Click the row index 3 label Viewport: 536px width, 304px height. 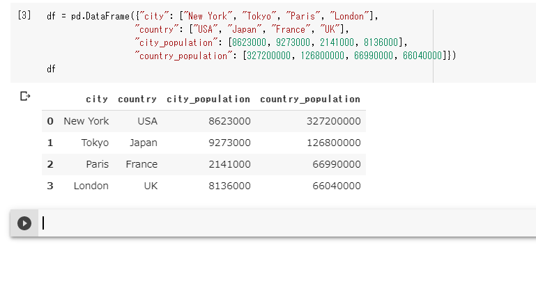pos(50,186)
